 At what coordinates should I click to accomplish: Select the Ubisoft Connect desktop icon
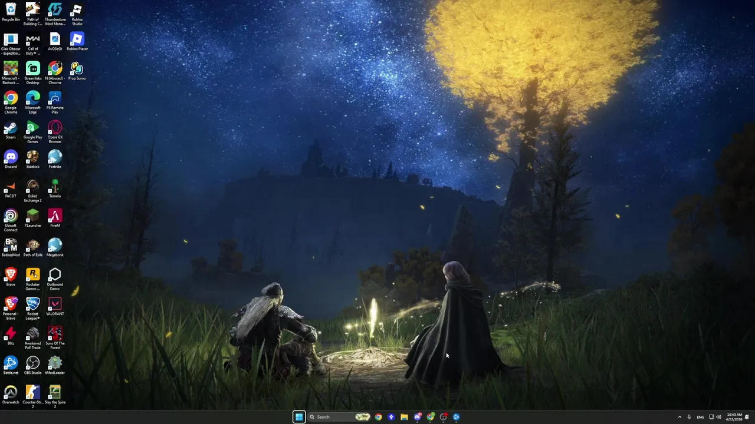pyautogui.click(x=11, y=221)
